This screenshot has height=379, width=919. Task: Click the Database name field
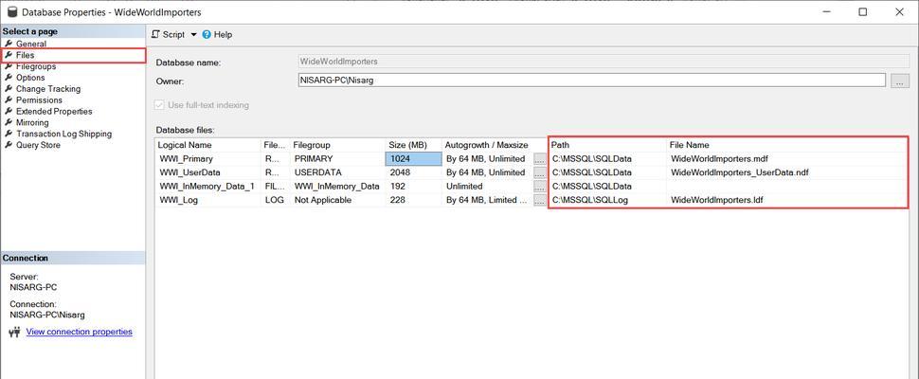pyautogui.click(x=604, y=61)
